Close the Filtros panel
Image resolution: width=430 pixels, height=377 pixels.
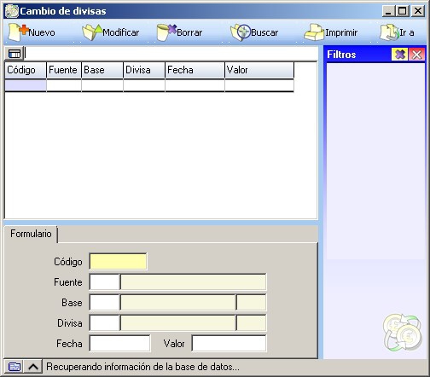coord(417,54)
